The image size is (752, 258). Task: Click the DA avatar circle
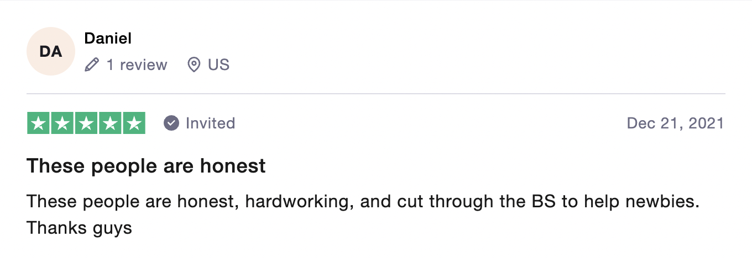pos(50,51)
